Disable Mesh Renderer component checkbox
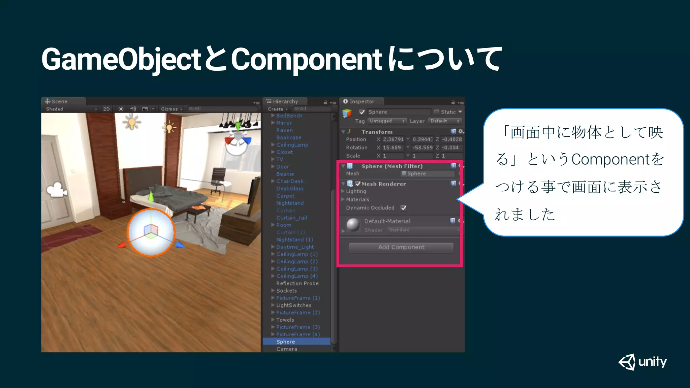The height and width of the screenshot is (388, 690). pos(358,184)
